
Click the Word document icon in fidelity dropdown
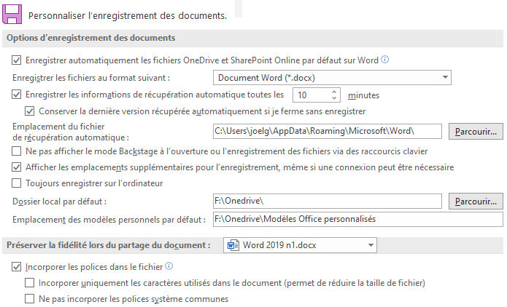coord(233,245)
